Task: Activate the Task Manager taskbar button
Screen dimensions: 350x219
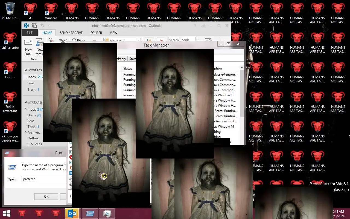Action: tap(107, 213)
